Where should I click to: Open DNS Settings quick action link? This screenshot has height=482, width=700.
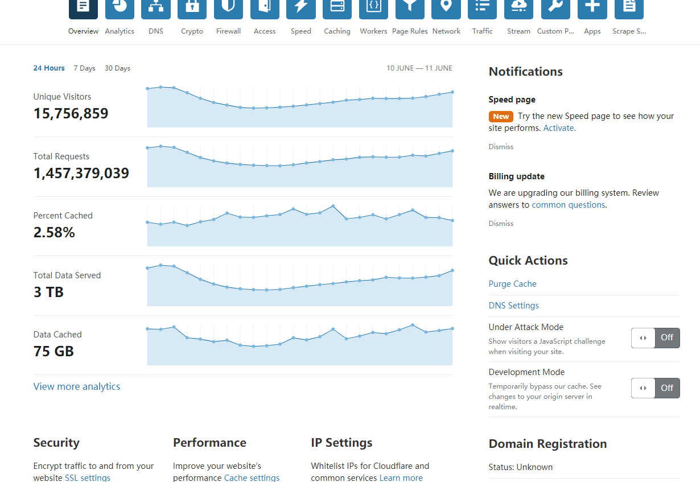pyautogui.click(x=513, y=306)
